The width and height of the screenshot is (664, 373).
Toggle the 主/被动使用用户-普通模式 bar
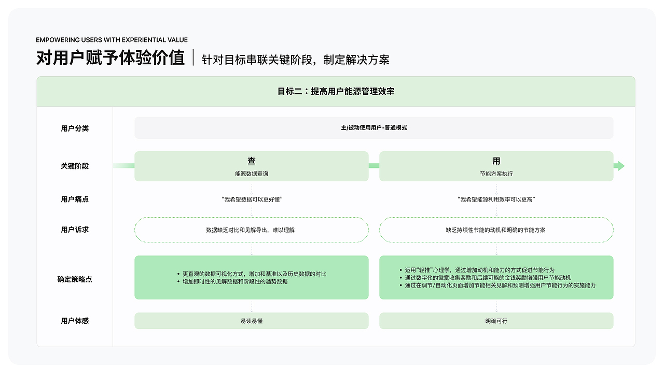pyautogui.click(x=374, y=127)
